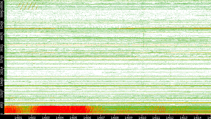Click the 32768 vertical axis label
The width and height of the screenshot is (211, 119).
(2, 59)
